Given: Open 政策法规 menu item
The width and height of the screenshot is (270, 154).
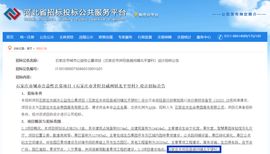Looking at the screenshot, I should click(105, 37).
